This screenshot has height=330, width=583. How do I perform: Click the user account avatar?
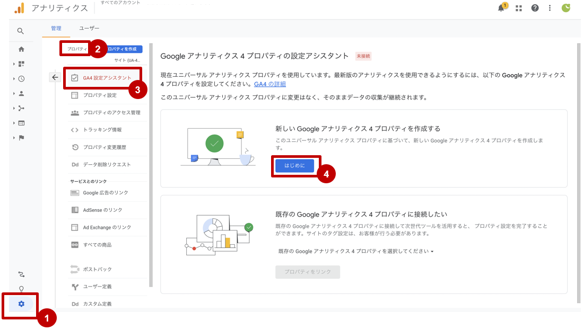566,8
